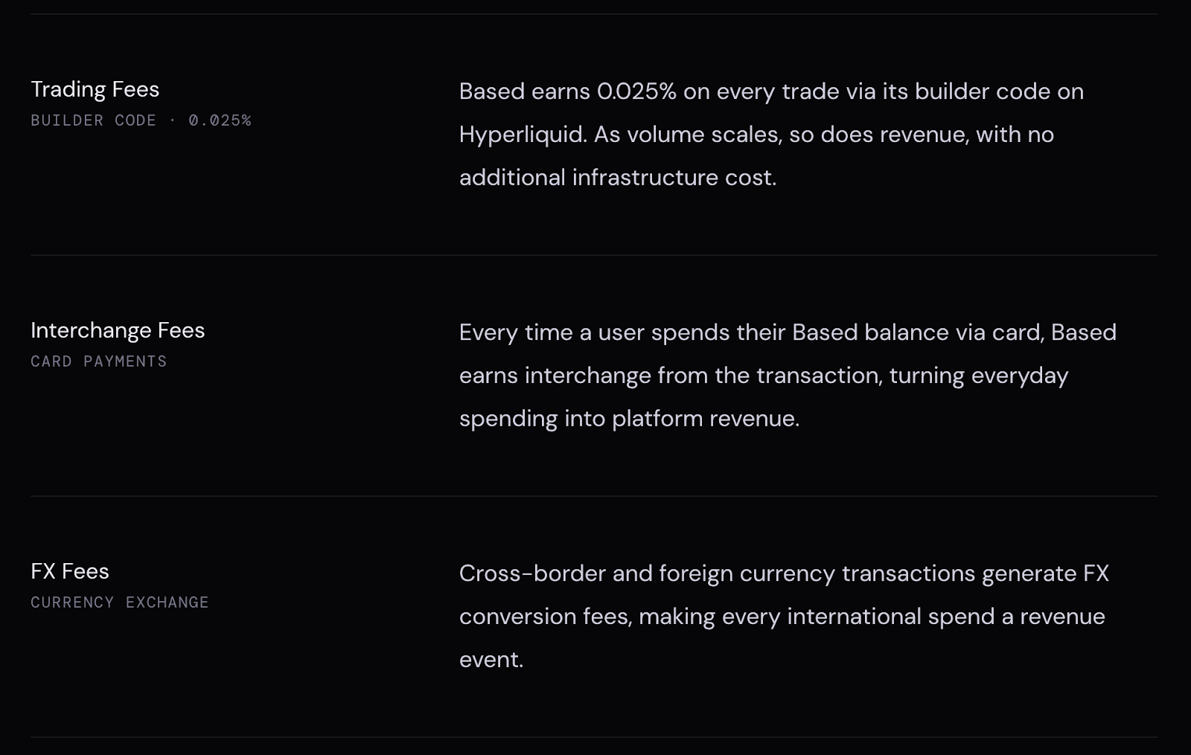Click the FX Fees heading

(x=70, y=571)
